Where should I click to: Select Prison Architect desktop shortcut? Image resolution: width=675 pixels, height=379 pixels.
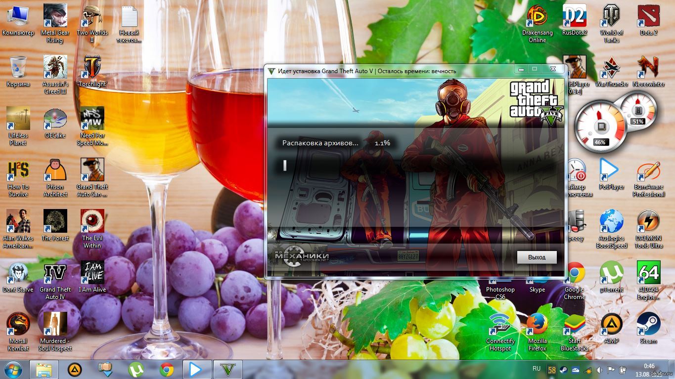point(55,178)
